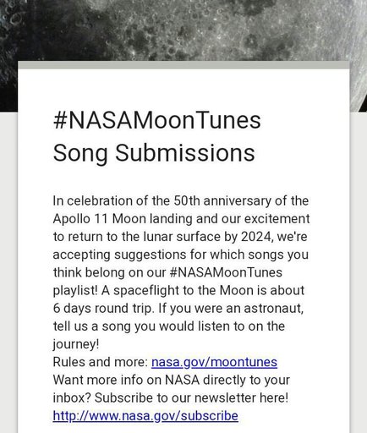Click the gray bar atop the form card

183,65
